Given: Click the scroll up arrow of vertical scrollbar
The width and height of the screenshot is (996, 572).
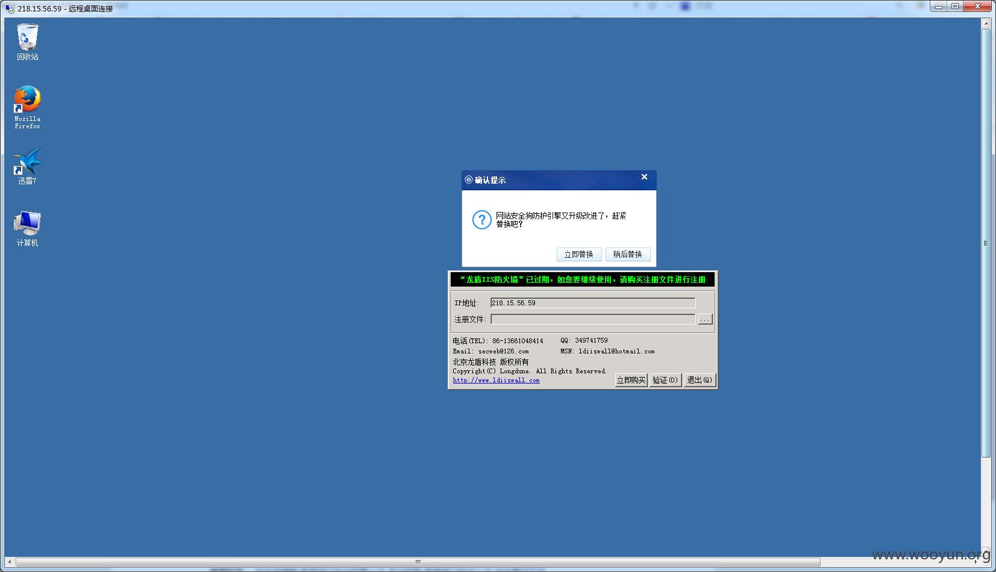Looking at the screenshot, I should (986, 24).
